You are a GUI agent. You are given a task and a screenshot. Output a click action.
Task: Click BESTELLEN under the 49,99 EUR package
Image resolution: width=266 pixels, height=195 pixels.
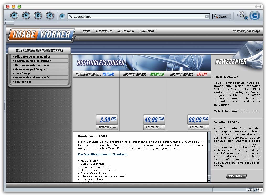point(154,127)
